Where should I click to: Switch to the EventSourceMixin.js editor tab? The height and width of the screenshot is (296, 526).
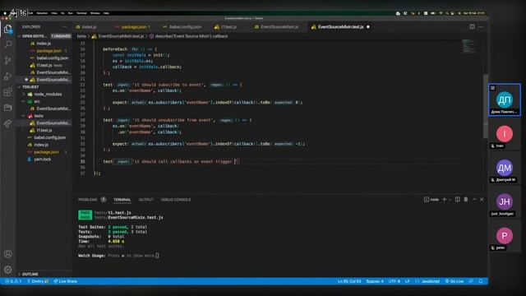pyautogui.click(x=279, y=27)
